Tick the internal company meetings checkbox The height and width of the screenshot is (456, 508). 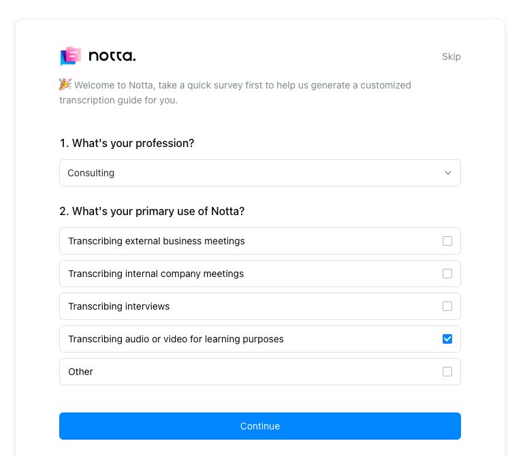tap(447, 274)
